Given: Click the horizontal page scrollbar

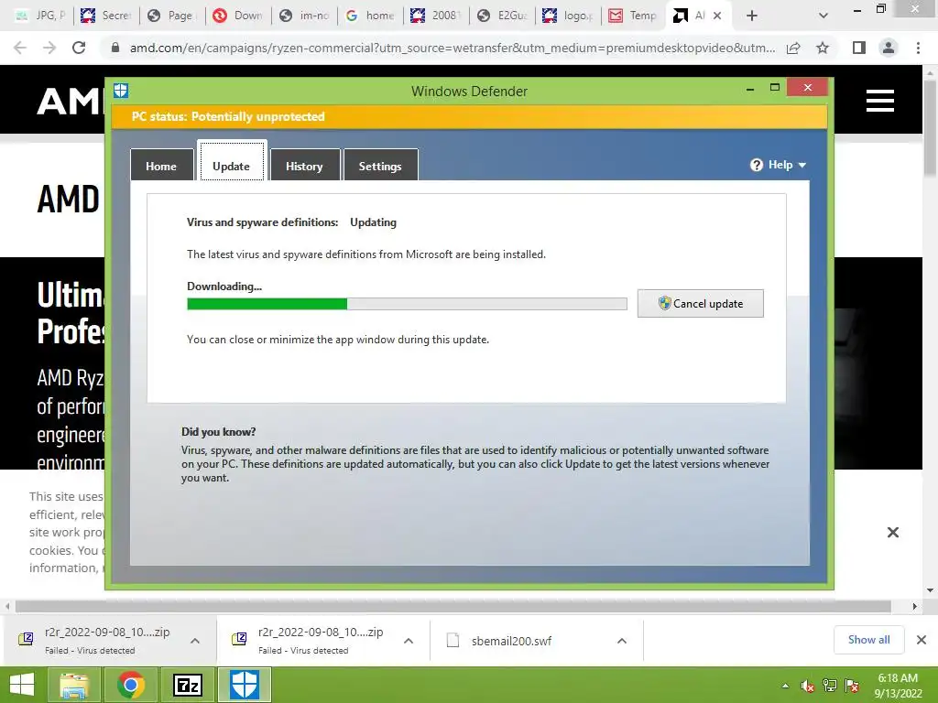Looking at the screenshot, I should tap(453, 606).
